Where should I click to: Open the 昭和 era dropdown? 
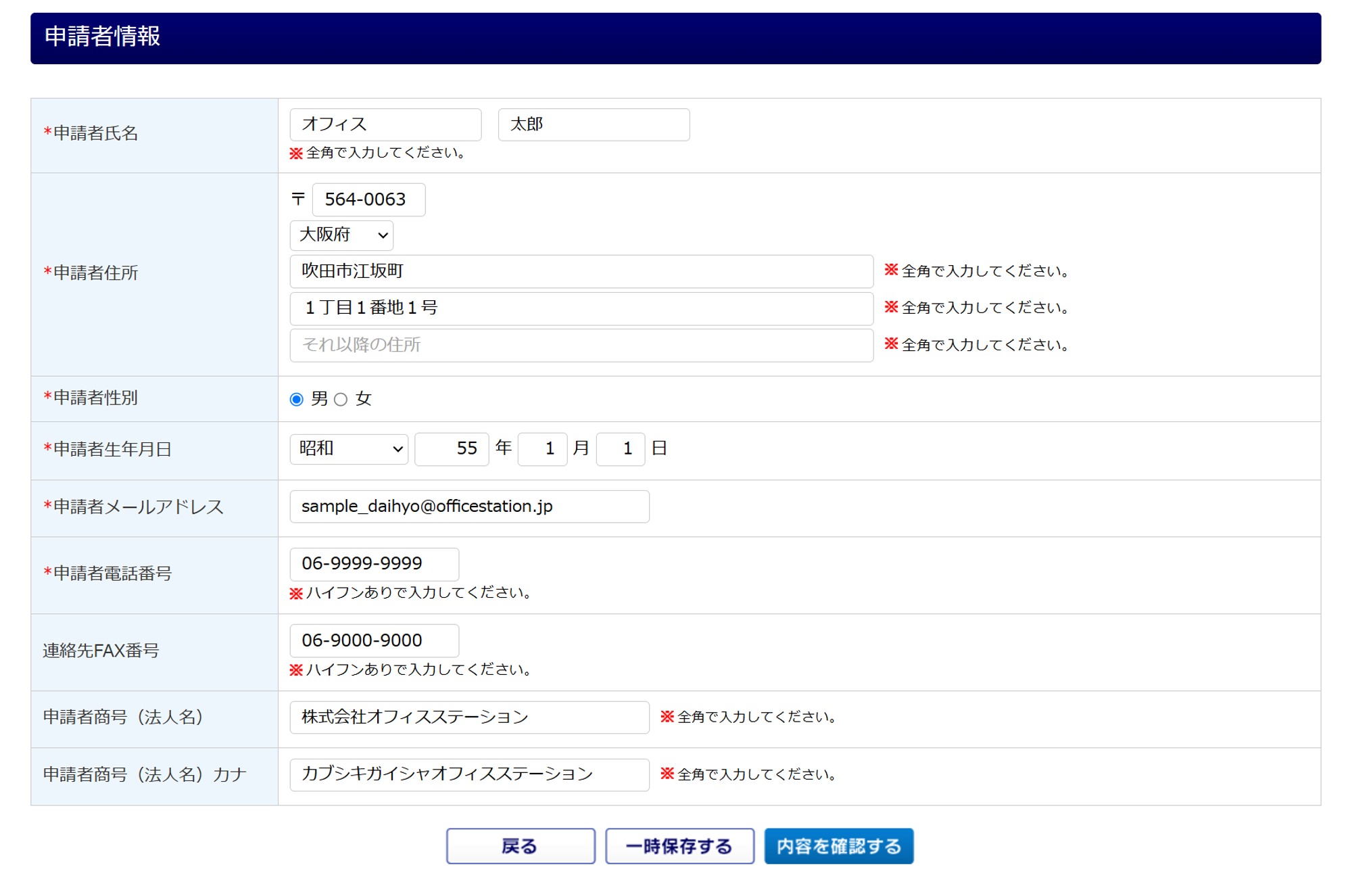349,449
